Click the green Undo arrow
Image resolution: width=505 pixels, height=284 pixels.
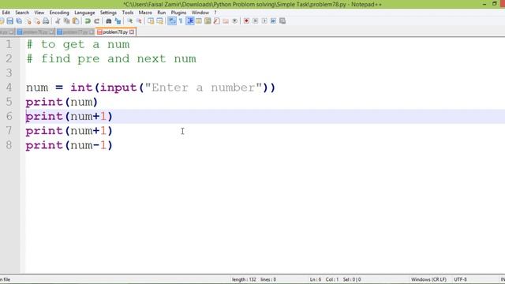click(88, 21)
